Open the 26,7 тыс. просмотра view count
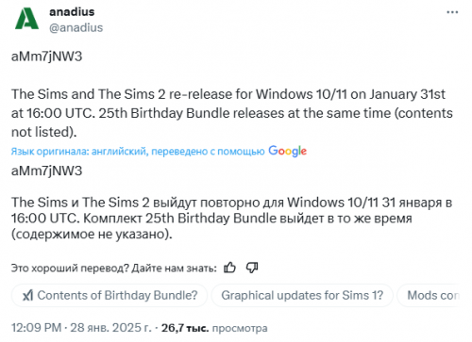 point(214,328)
